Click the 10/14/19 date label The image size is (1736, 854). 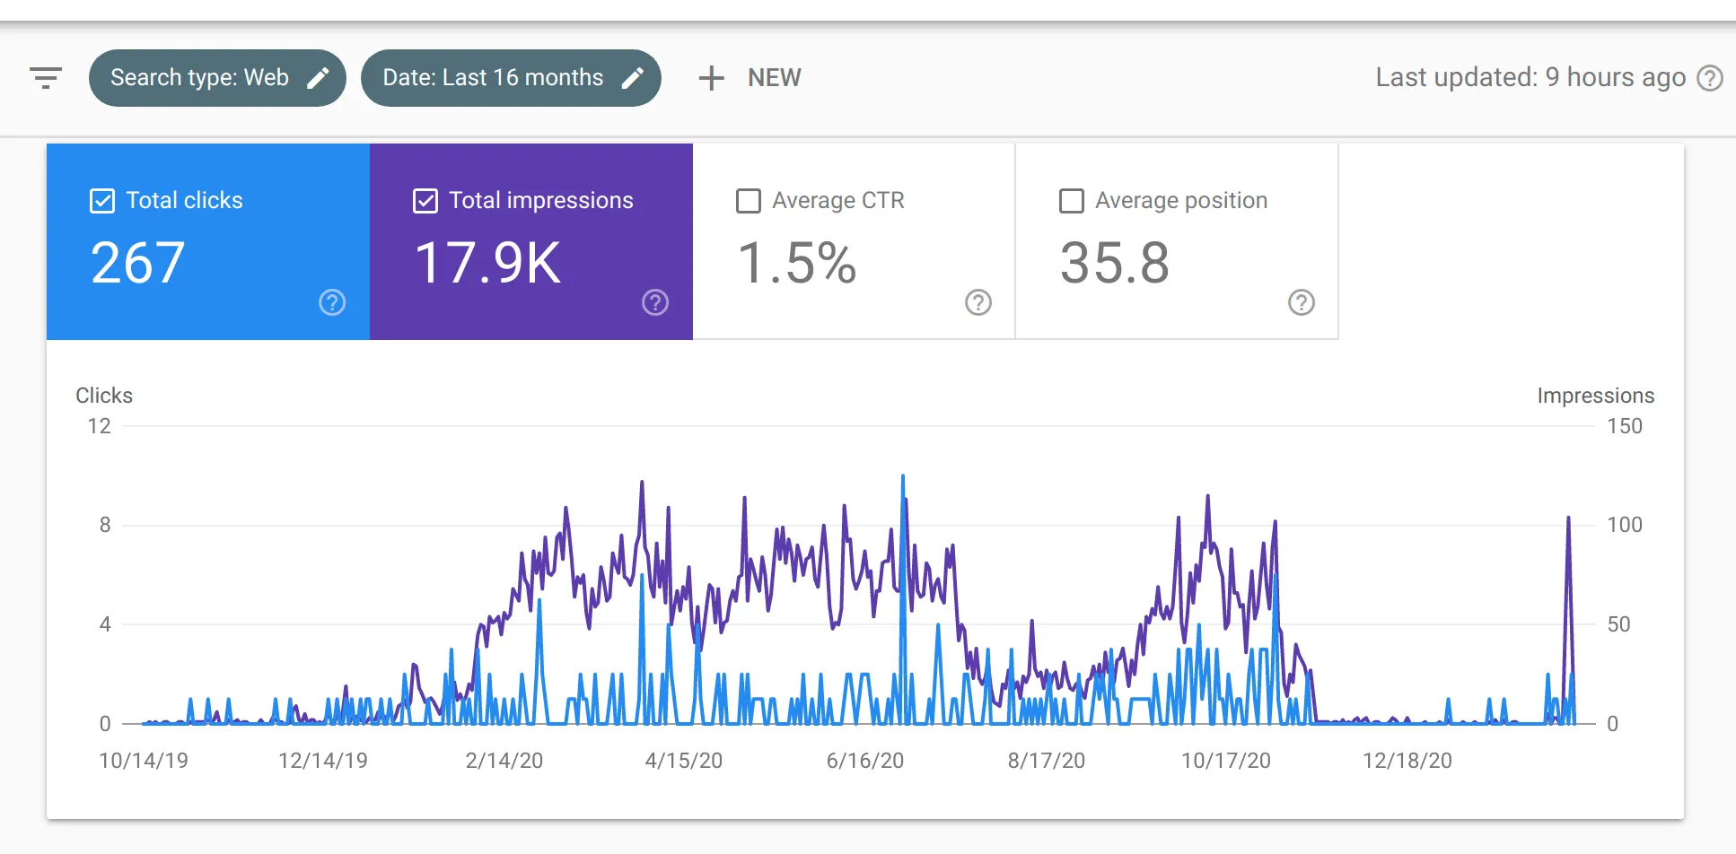point(144,761)
